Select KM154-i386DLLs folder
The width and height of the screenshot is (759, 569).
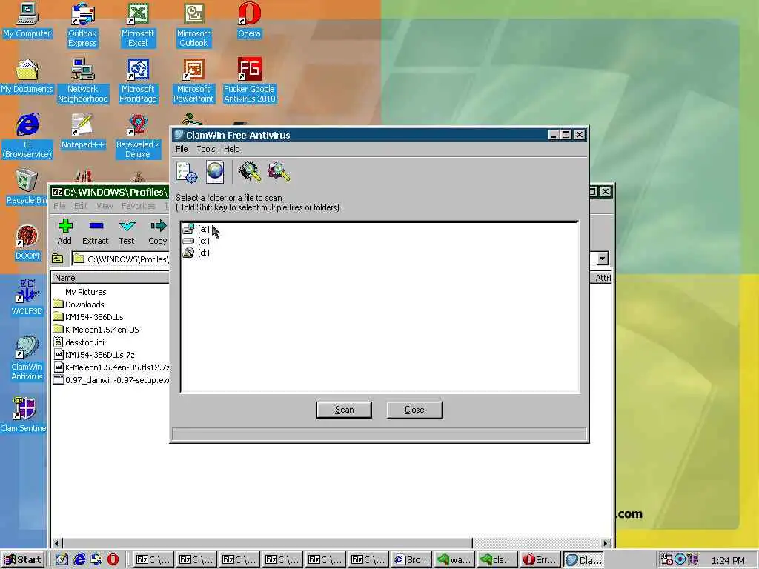pyautogui.click(x=89, y=317)
